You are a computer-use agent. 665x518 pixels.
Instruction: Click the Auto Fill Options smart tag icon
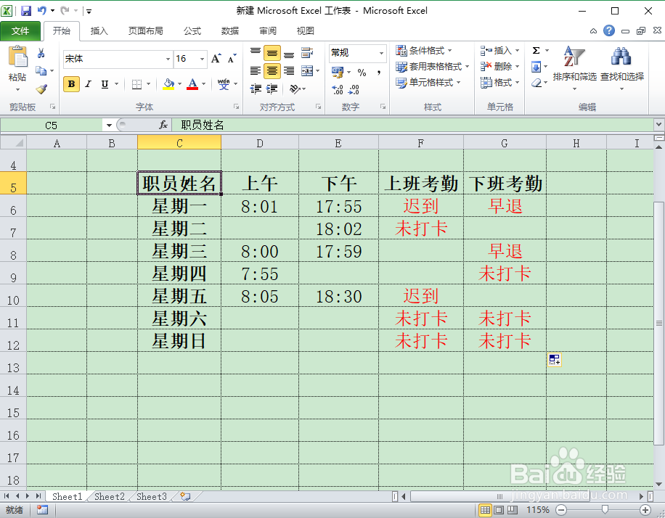point(555,360)
